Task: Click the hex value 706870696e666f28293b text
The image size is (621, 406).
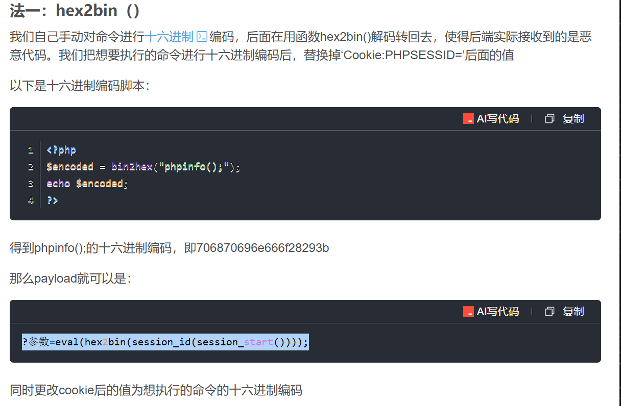Action: [262, 248]
